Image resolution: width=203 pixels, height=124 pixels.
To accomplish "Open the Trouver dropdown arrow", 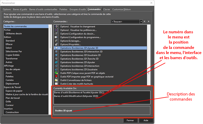I will (141, 22).
